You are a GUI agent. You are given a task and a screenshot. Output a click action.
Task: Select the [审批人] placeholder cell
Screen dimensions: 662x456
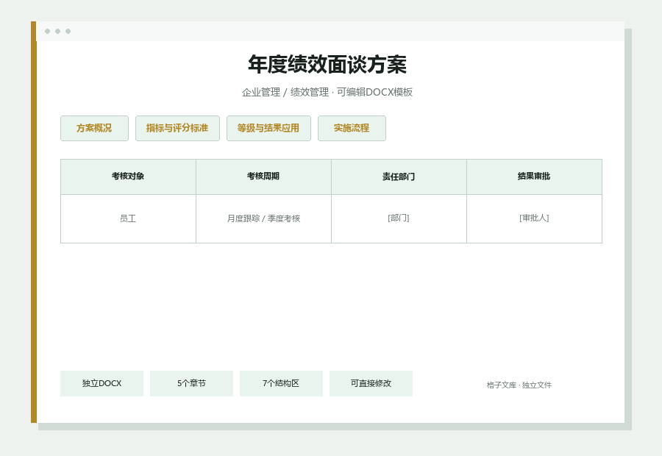pos(534,218)
